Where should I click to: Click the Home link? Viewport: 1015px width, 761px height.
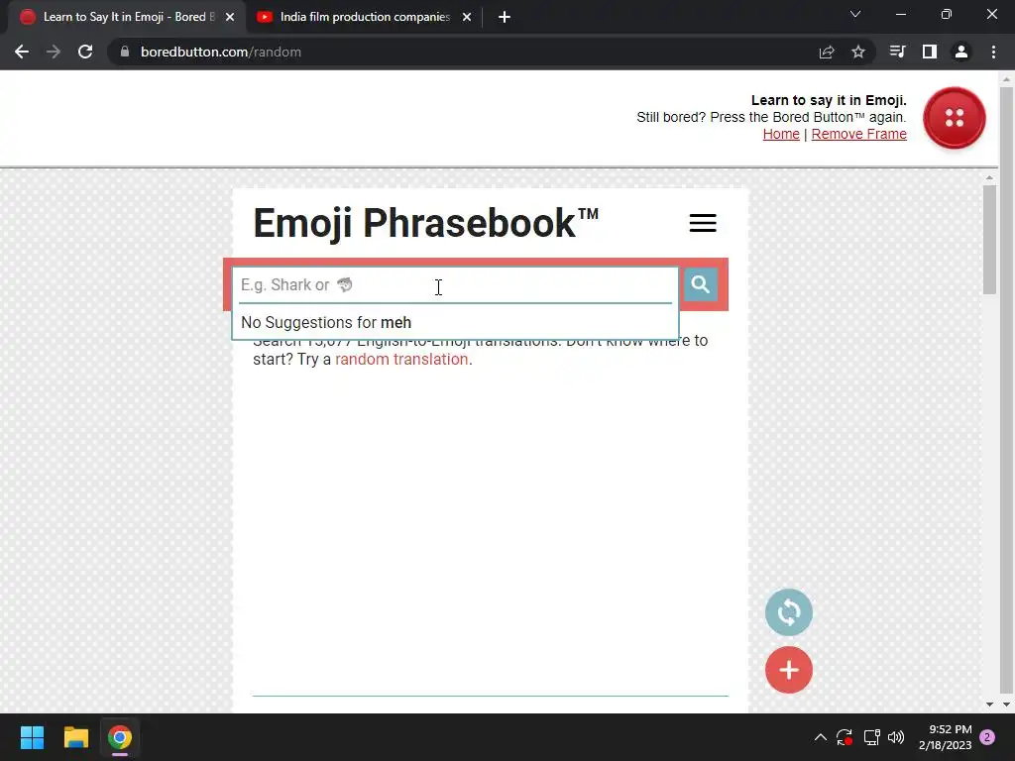781,134
